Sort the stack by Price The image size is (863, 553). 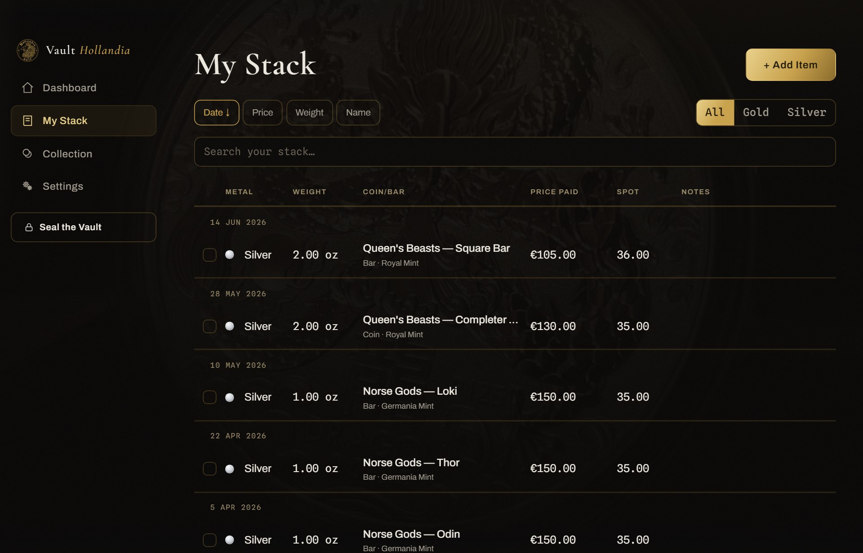click(x=262, y=112)
